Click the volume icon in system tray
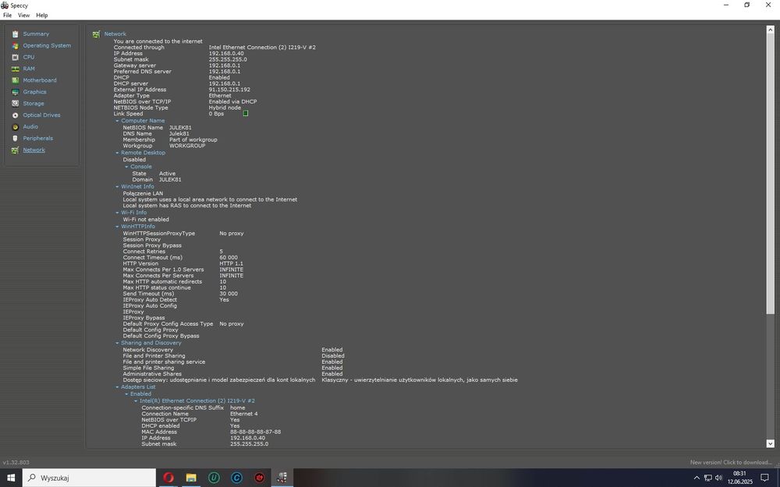780x487 pixels. [719, 478]
